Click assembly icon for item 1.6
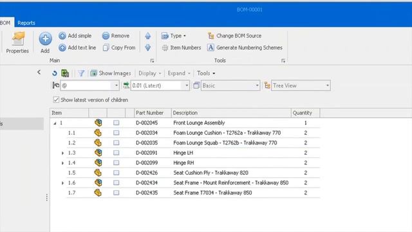This screenshot has width=412, height=232. tap(98, 182)
